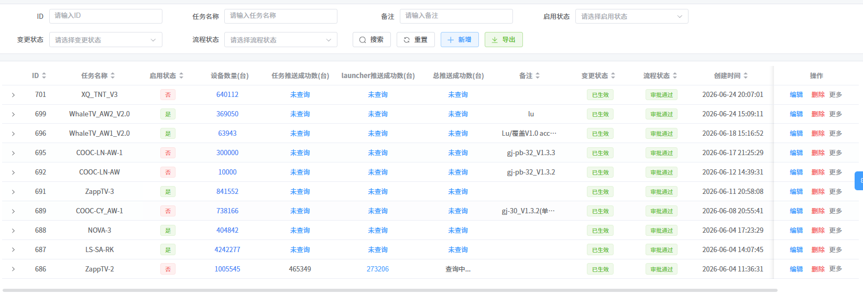This screenshot has height=294, width=863.
Task: Open device count 1005545 link
Action: coord(227,269)
